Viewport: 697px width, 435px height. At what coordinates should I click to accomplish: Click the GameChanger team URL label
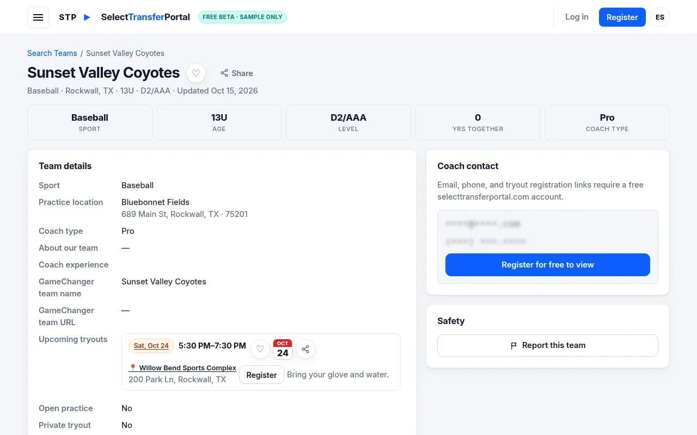66,316
